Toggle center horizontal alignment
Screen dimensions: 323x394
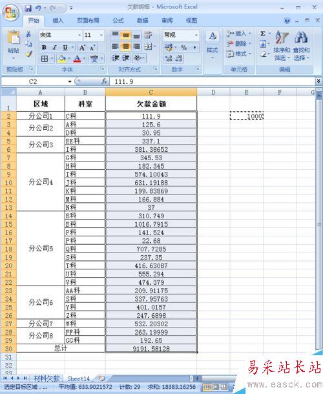(x=126, y=47)
